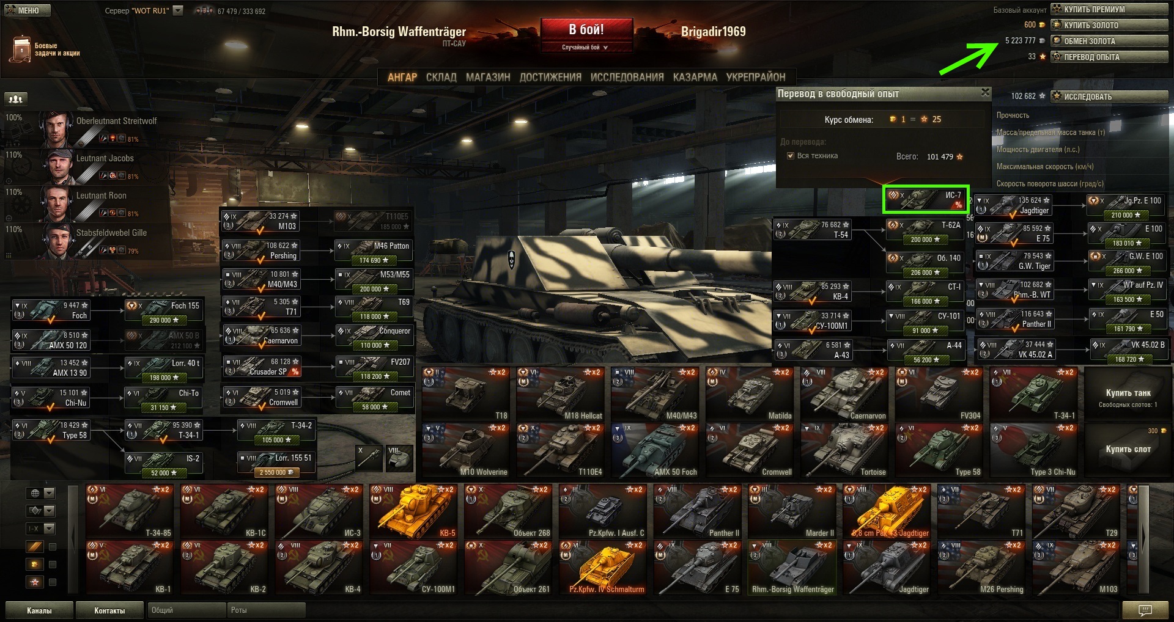Switch to the МАГАЗИН tab

pos(488,78)
